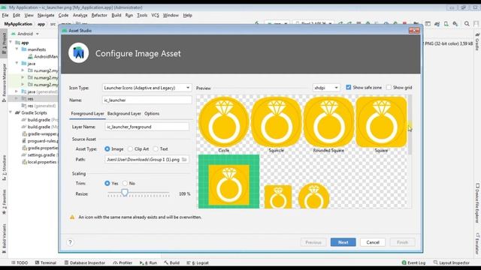Uncheck the Show safe zone checkbox

pos(349,88)
